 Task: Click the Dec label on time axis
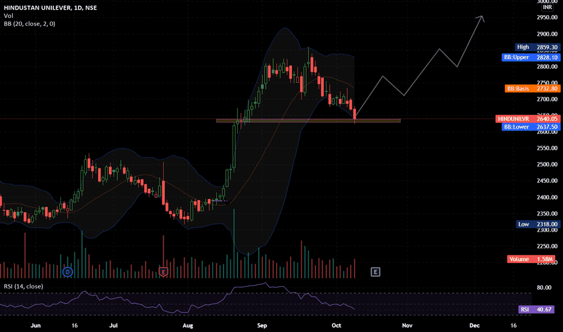click(x=474, y=325)
